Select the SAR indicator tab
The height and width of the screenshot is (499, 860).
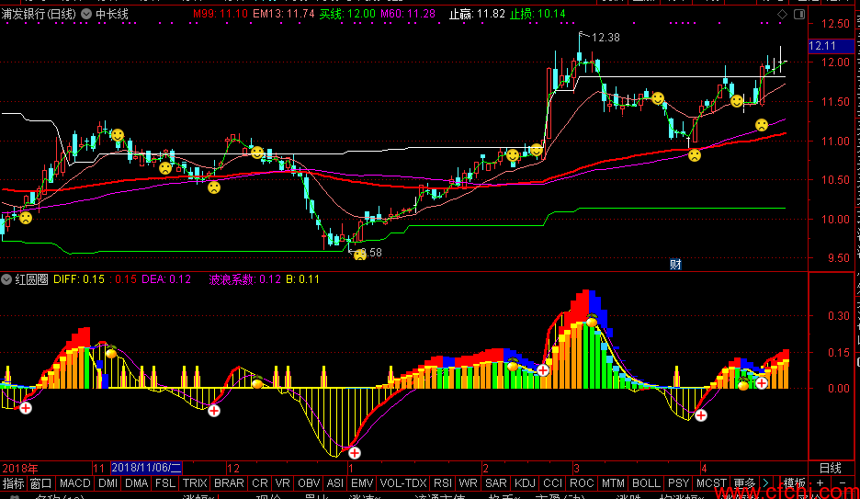(x=496, y=483)
